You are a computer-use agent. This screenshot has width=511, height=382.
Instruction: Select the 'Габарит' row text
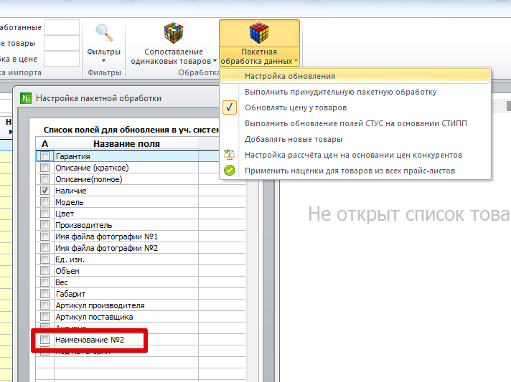click(x=70, y=294)
